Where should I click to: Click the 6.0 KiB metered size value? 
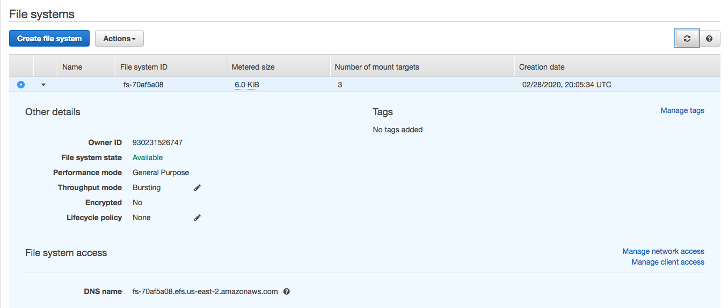pyautogui.click(x=247, y=85)
